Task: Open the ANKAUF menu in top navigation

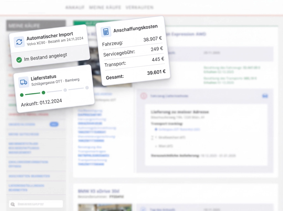Action: pyautogui.click(x=75, y=7)
